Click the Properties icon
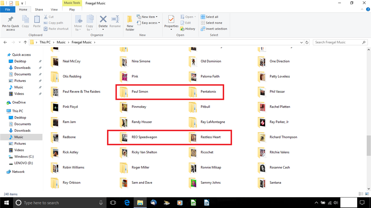 click(x=171, y=19)
